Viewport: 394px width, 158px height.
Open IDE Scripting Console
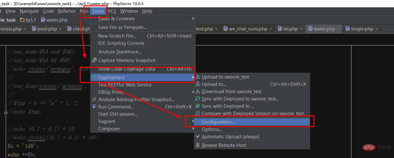tap(143, 43)
